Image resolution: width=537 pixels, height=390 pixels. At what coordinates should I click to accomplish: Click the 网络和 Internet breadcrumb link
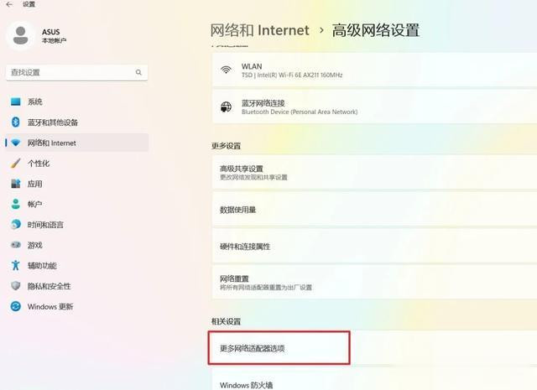coord(259,30)
